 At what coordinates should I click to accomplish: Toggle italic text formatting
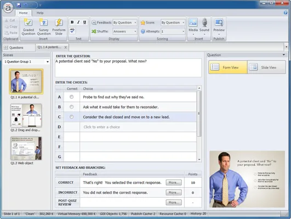tap(78, 23)
